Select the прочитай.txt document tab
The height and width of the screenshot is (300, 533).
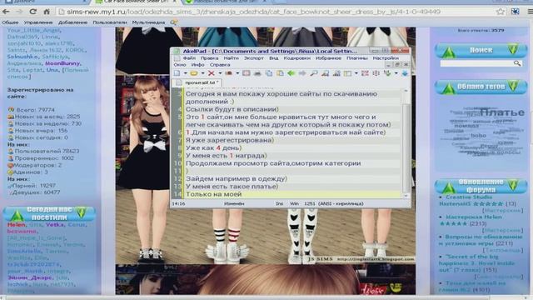point(197,82)
